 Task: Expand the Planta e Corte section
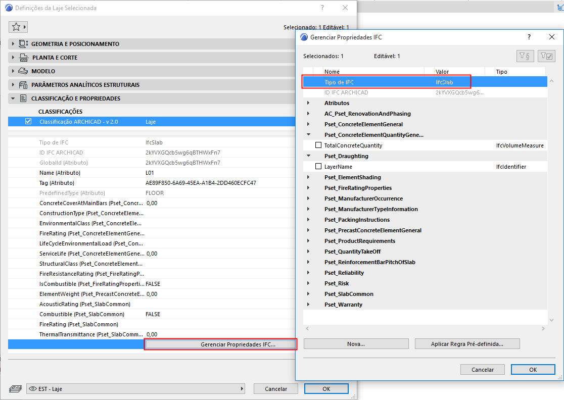(13, 58)
